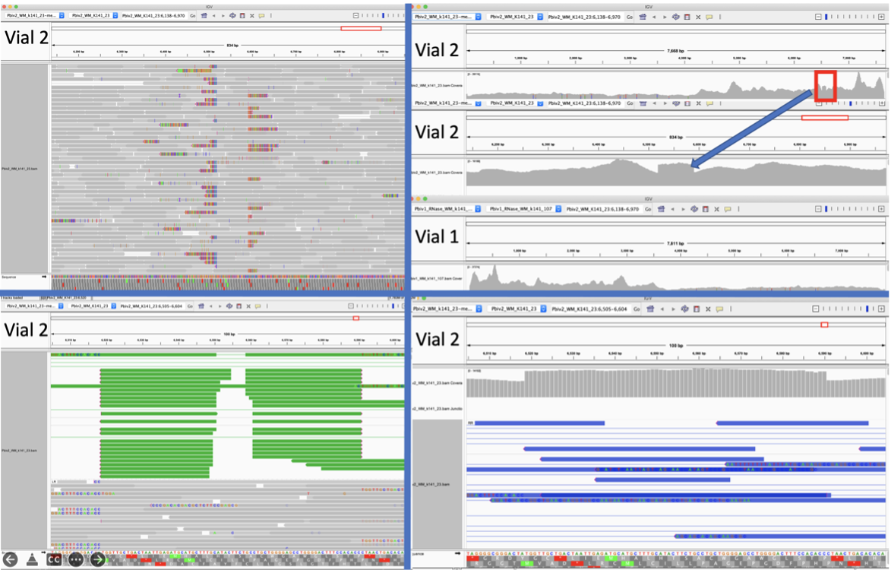891x573 pixels.
Task: Click fit-tracks X icon in green-reads window
Action: point(248,306)
